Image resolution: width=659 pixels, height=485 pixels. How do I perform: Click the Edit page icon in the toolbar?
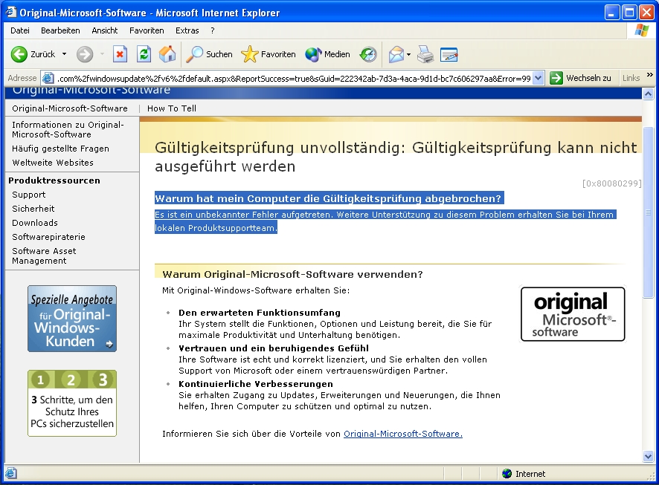(x=449, y=54)
